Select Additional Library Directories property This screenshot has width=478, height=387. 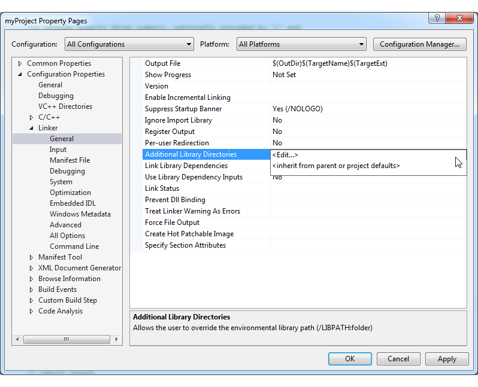coord(207,154)
